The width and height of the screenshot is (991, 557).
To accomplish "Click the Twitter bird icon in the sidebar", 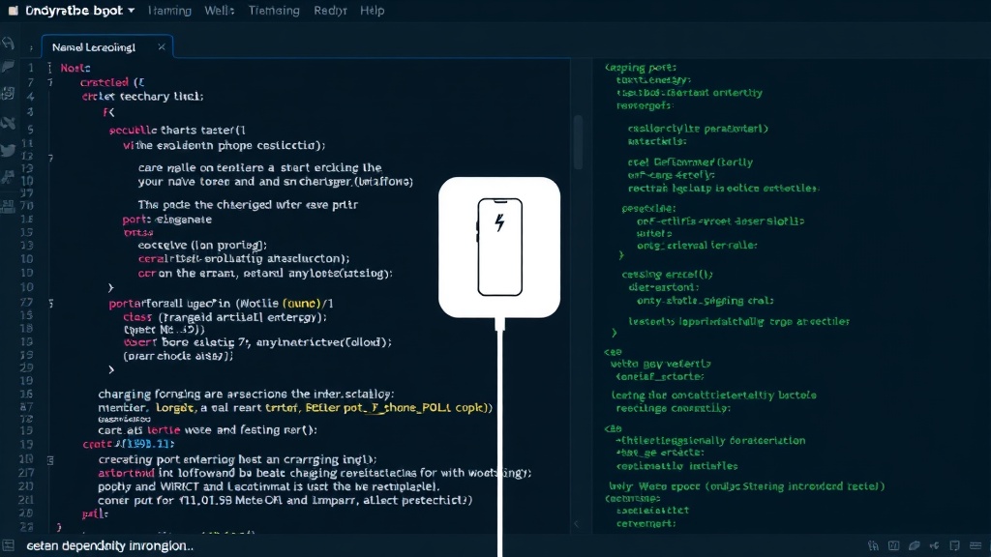I will [8, 150].
